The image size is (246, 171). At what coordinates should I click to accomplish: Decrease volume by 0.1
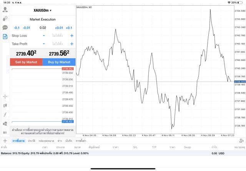pos(17,28)
